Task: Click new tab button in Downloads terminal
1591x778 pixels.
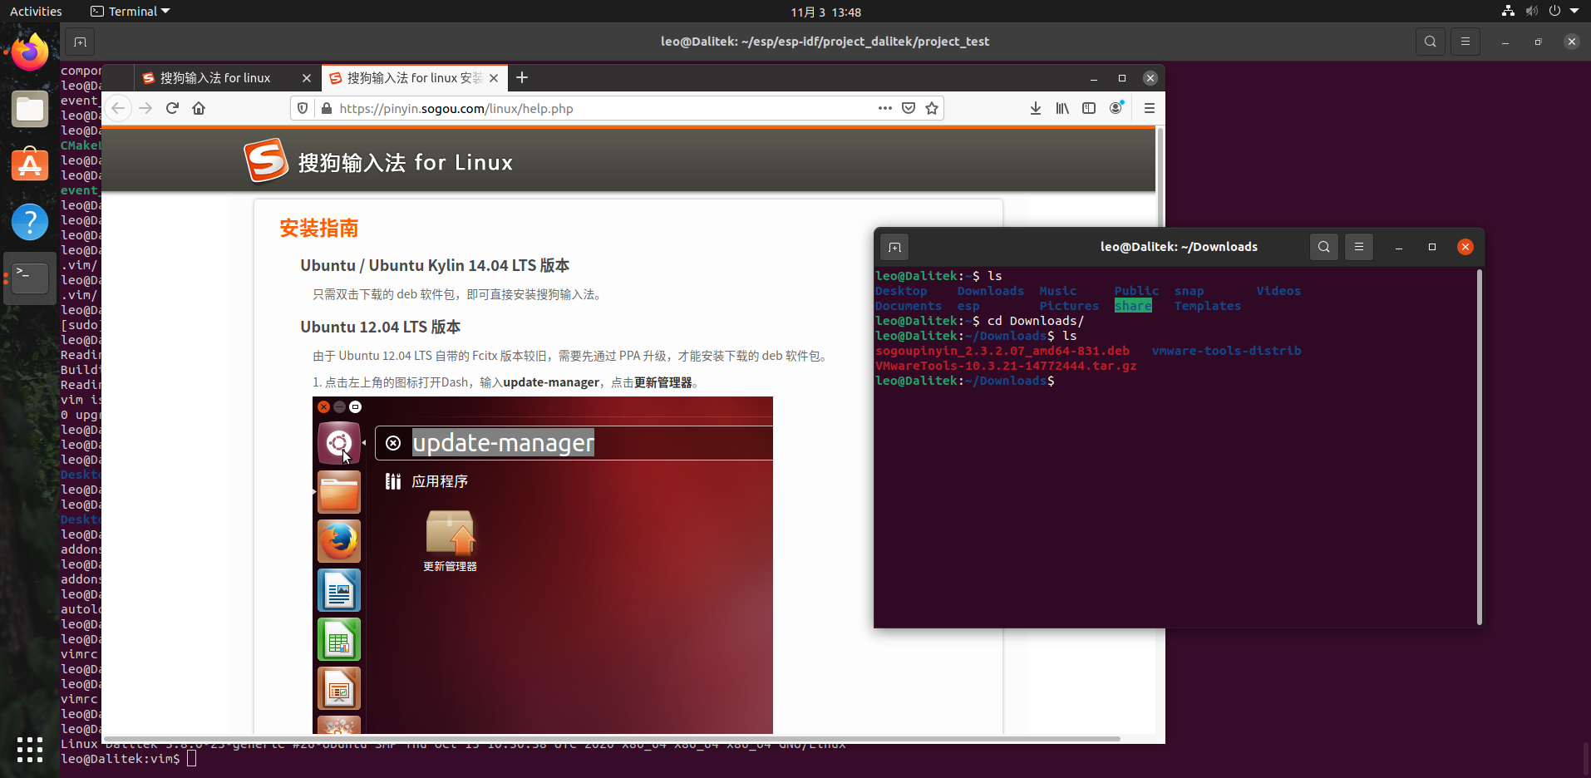Action: (x=894, y=247)
